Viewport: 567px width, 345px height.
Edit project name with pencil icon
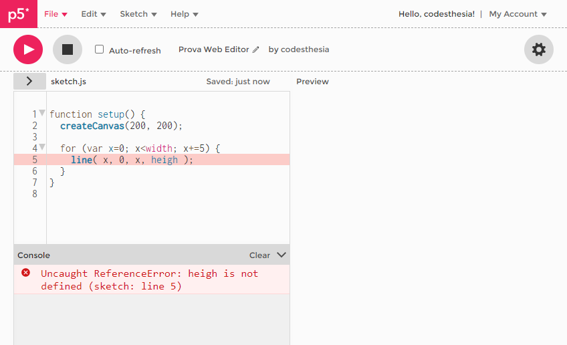(255, 50)
